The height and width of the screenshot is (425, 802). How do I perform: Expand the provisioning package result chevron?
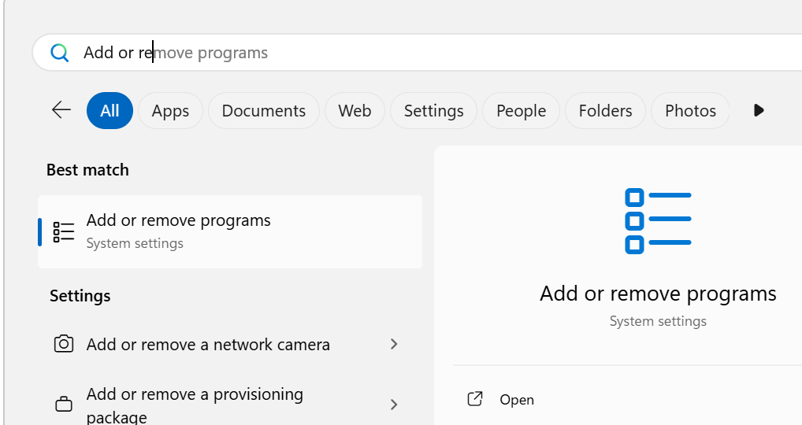pos(394,405)
